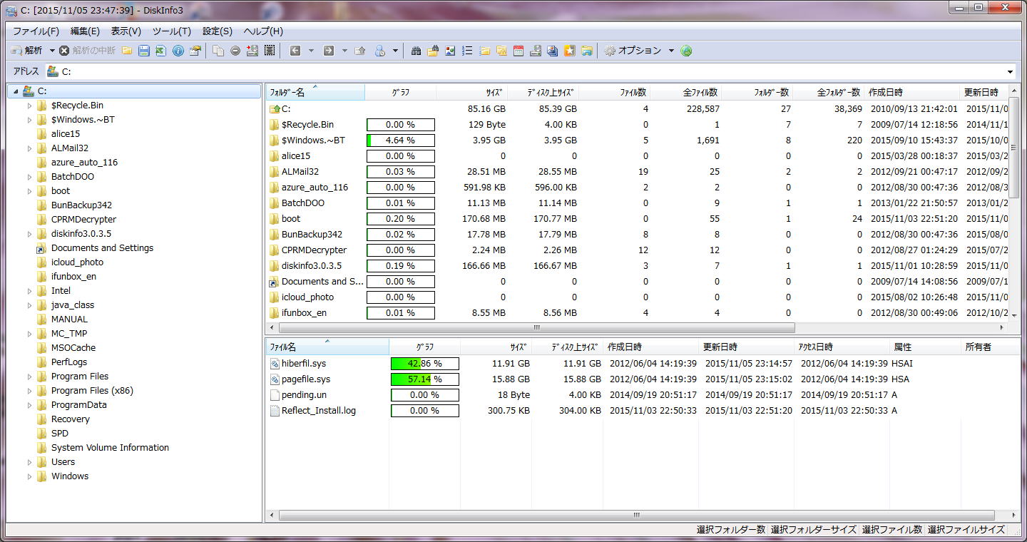Open the address bar dropdown arrow
1027x542 pixels.
1010,71
